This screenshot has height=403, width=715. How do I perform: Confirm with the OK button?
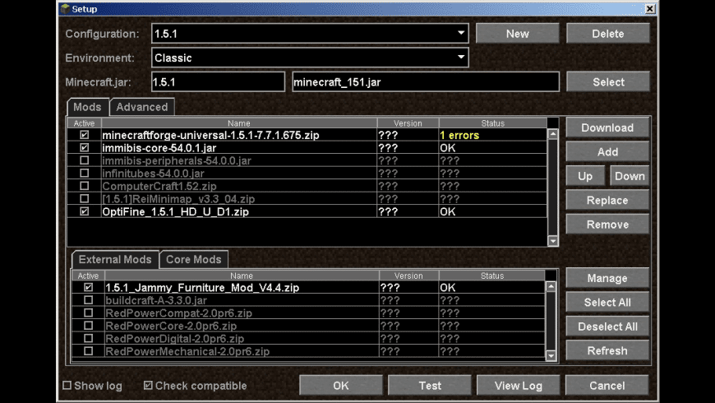click(340, 386)
